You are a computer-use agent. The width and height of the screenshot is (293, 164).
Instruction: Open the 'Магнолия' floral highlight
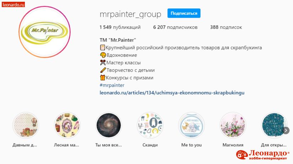tap(233, 125)
